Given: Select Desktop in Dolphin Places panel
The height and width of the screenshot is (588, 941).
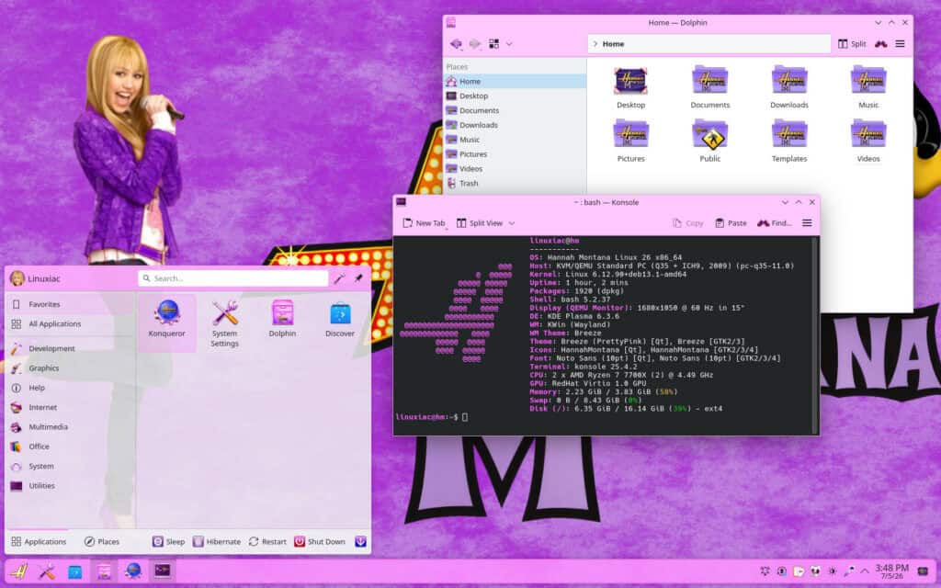Looking at the screenshot, I should (x=516, y=96).
